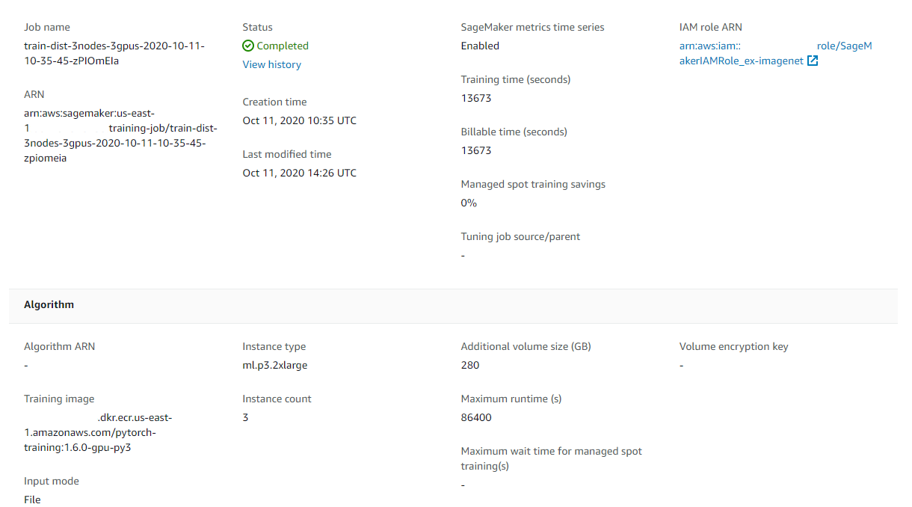912x507 pixels.
Task: Click the Algorithm section header
Action: 49,305
